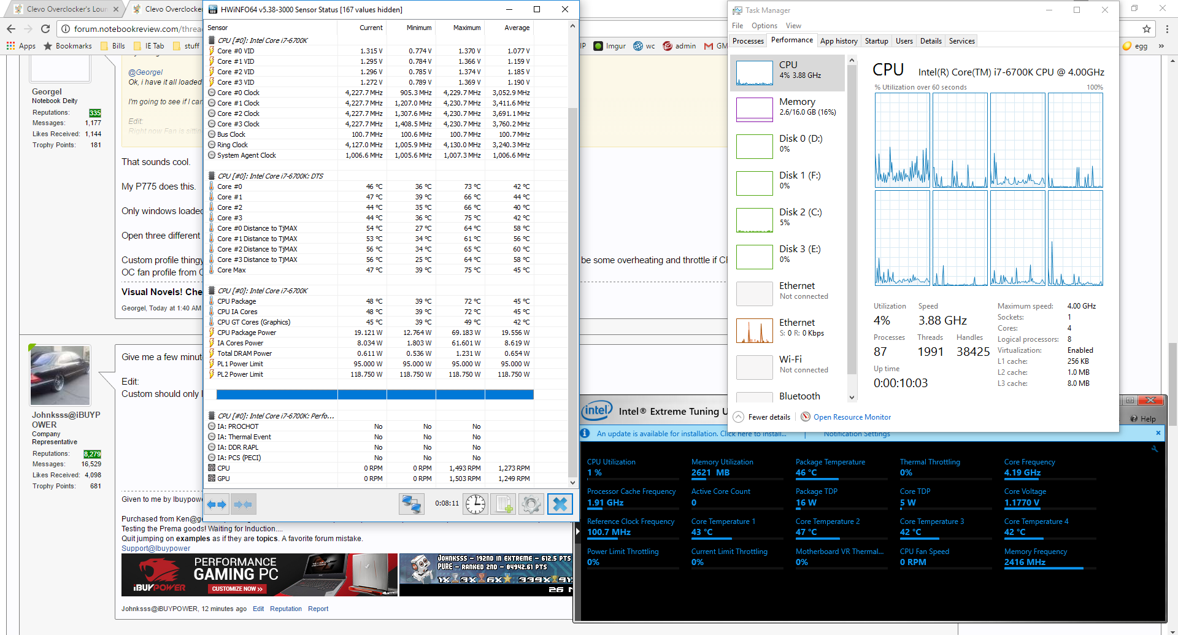
Task: Switch to Users tab
Action: click(x=904, y=41)
